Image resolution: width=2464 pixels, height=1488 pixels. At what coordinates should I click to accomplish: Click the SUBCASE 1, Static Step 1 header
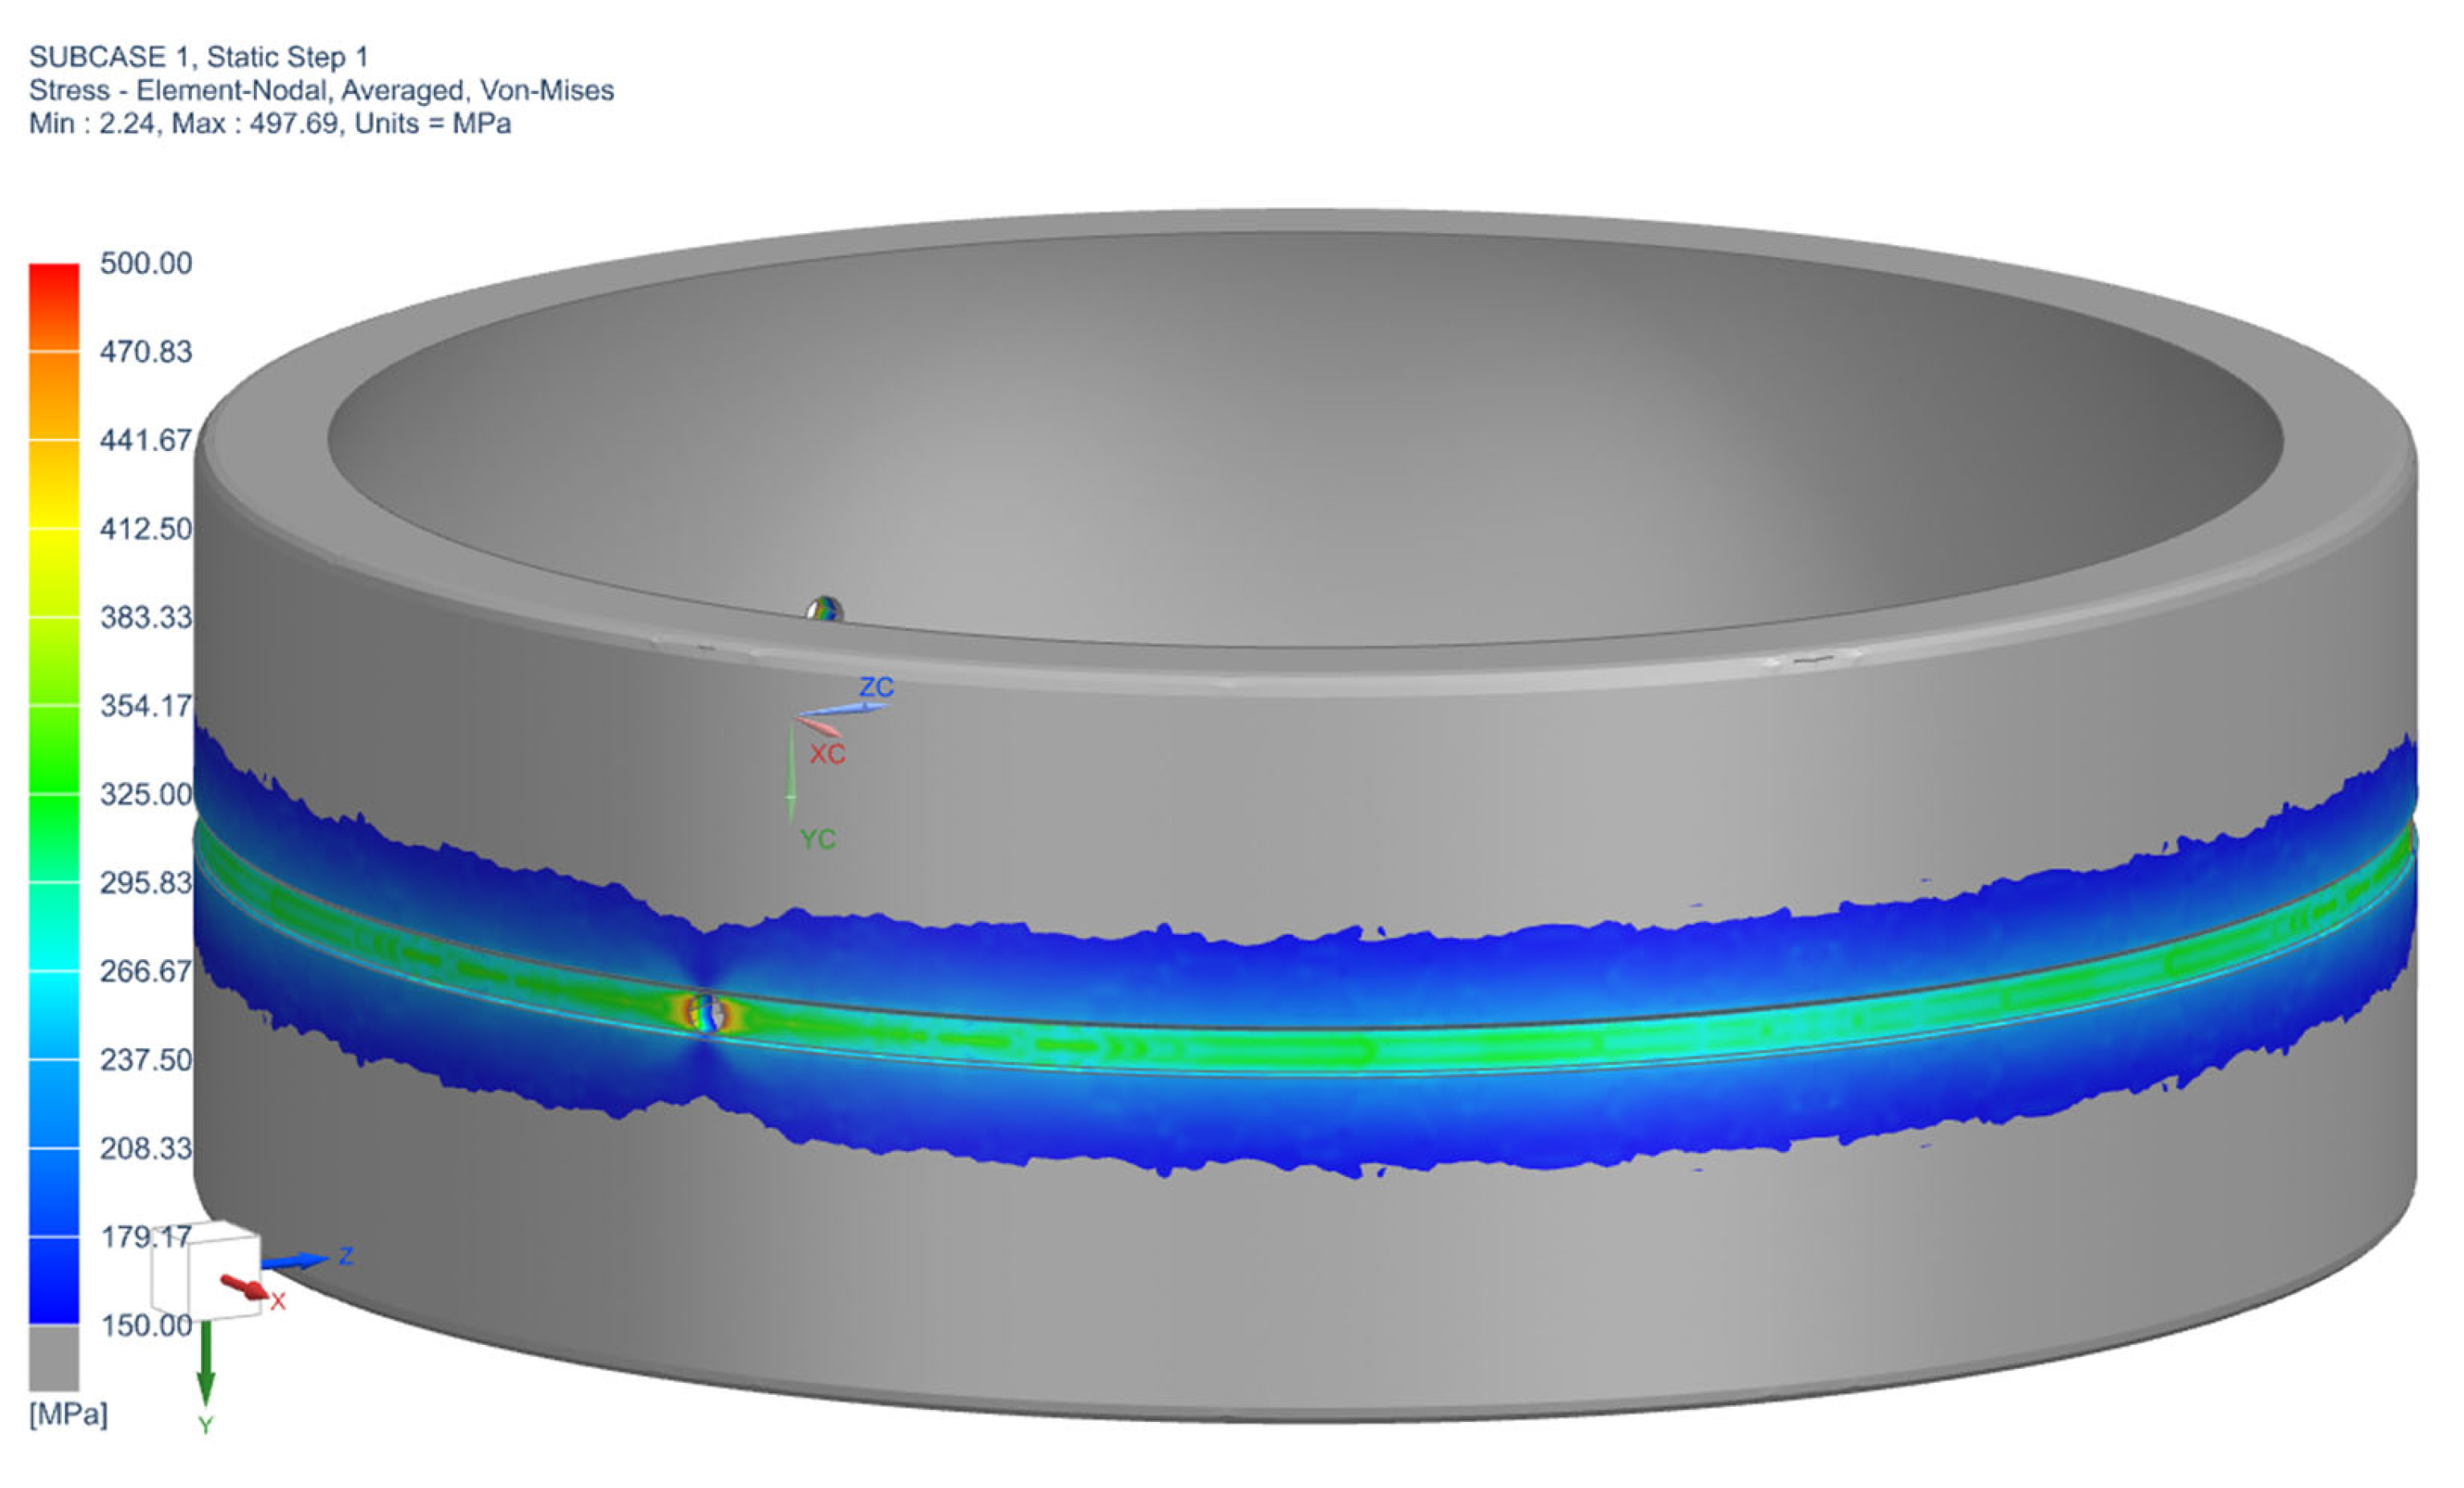(x=198, y=57)
